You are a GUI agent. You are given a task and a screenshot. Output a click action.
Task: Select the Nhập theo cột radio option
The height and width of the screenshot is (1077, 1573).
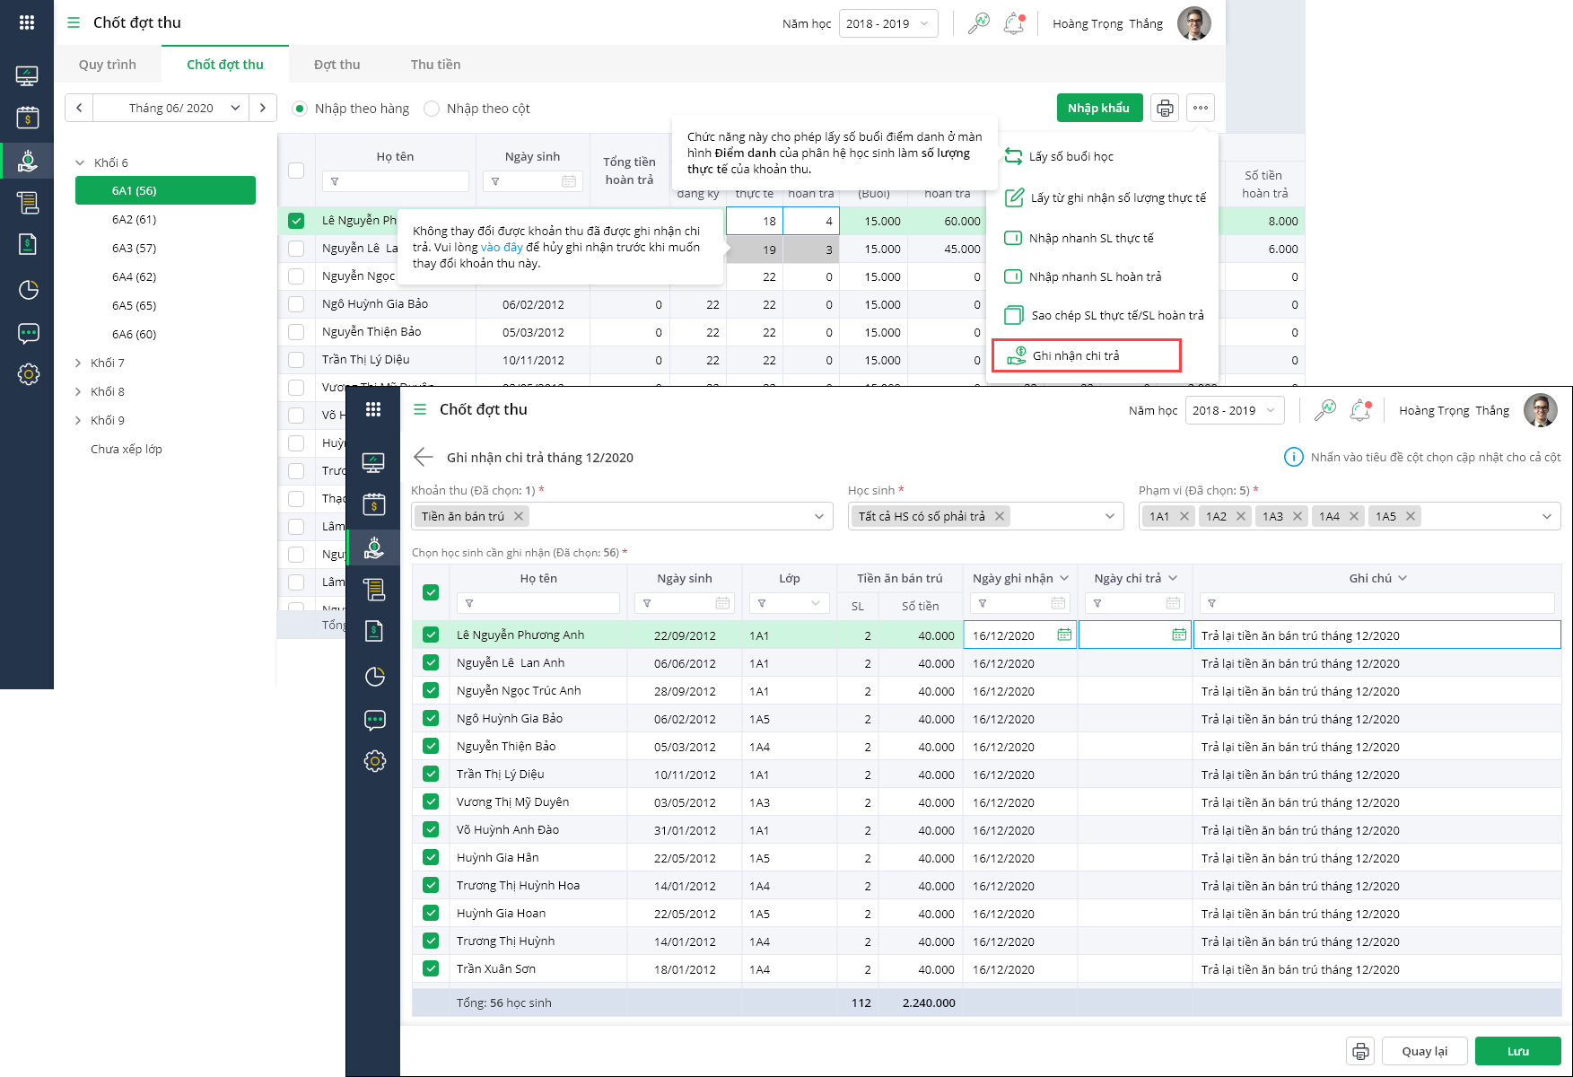click(432, 109)
